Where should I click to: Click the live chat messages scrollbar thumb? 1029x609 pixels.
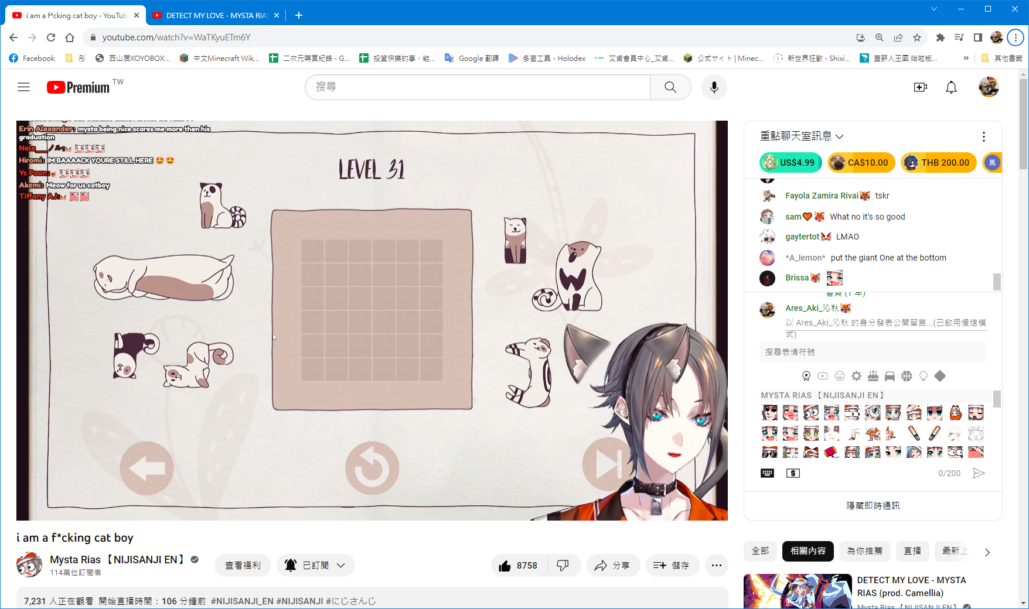pos(997,282)
